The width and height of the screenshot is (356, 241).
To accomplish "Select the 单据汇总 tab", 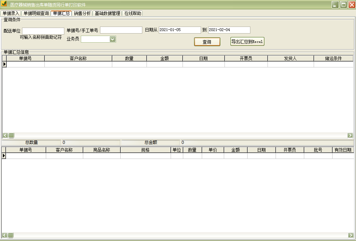I will click(x=61, y=13).
